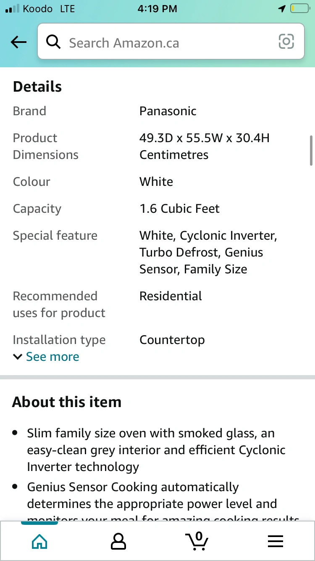Image resolution: width=315 pixels, height=561 pixels.
Task: Tap the Countertop installation type value
Action: [x=172, y=340]
